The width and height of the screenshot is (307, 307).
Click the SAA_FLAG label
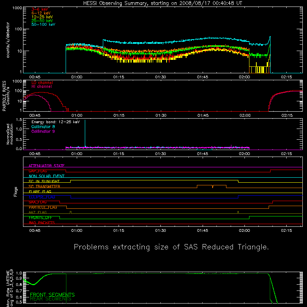pos(38,202)
